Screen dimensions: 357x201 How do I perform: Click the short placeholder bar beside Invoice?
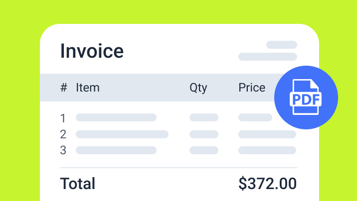(x=282, y=45)
